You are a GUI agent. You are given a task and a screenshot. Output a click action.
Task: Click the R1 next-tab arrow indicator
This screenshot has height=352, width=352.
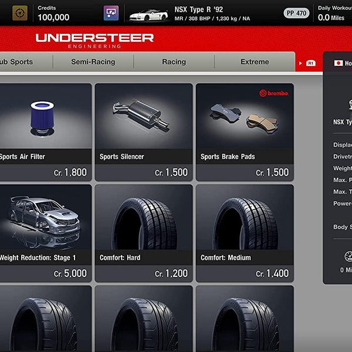point(307,63)
